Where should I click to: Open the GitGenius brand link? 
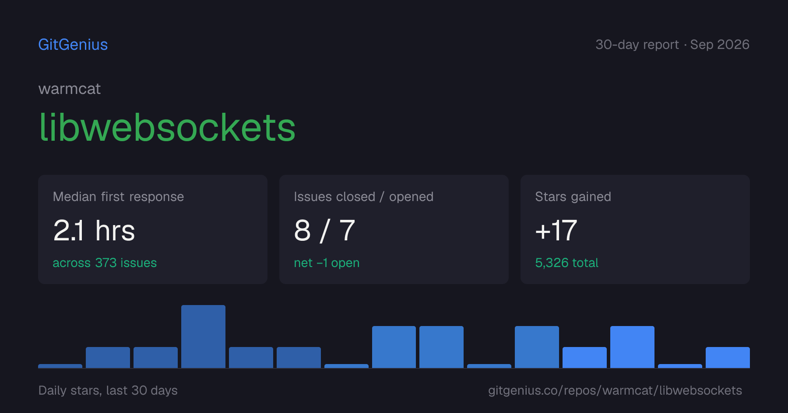[73, 45]
